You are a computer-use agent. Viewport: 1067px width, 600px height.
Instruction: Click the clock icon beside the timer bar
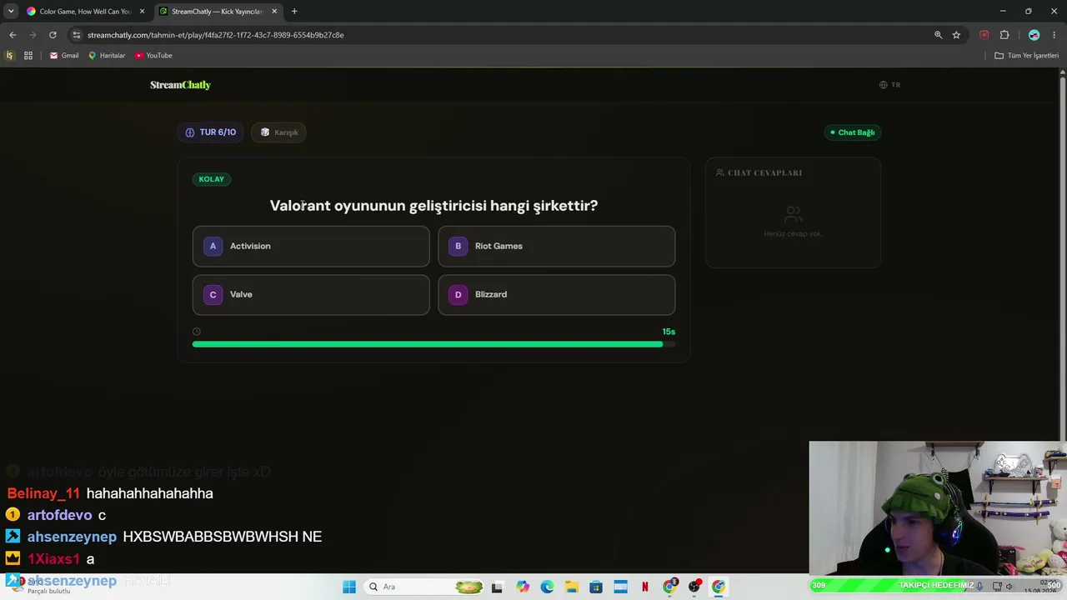pos(197,332)
